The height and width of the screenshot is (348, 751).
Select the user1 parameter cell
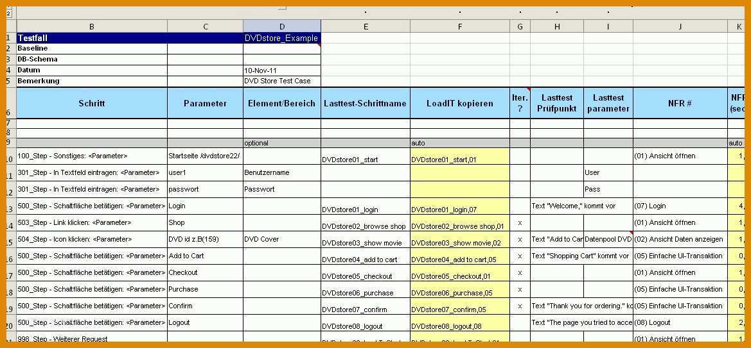pyautogui.click(x=206, y=172)
